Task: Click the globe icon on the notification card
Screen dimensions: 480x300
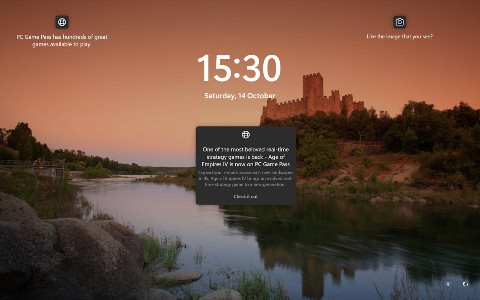Action: tap(245, 134)
